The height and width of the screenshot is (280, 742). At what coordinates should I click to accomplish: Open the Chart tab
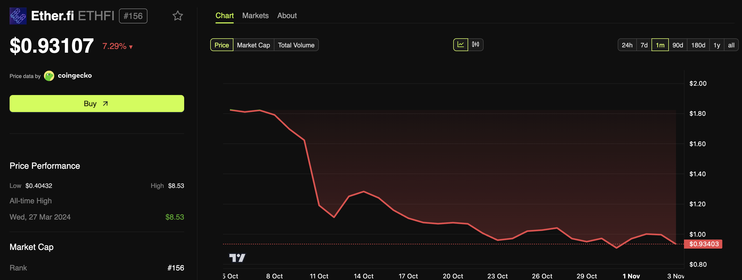coord(224,15)
